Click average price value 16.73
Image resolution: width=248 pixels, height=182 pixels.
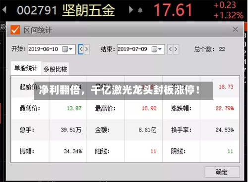coord(226,87)
